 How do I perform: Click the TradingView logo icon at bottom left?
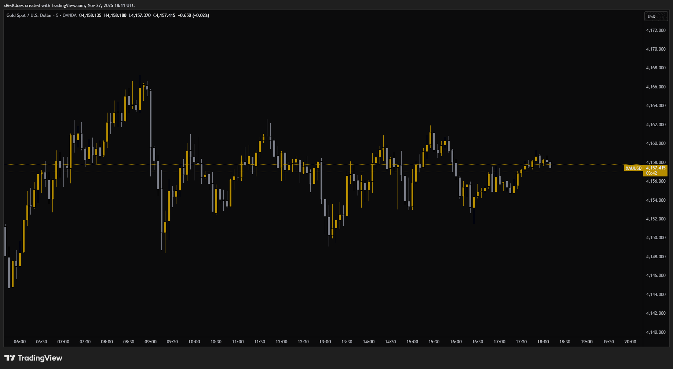[x=10, y=358]
